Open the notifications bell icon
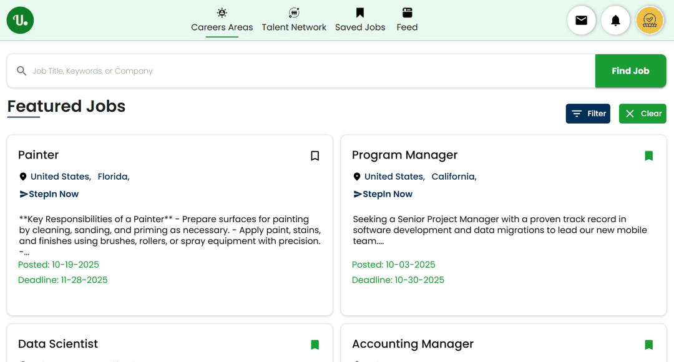Screen dimensions: 674x362 pos(615,21)
